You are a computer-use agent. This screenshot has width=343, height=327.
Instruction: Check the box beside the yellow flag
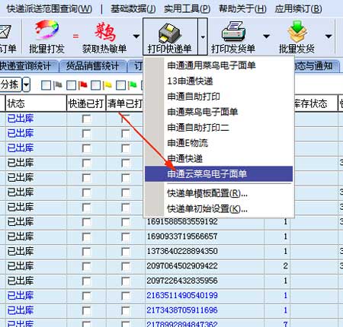coord(95,85)
